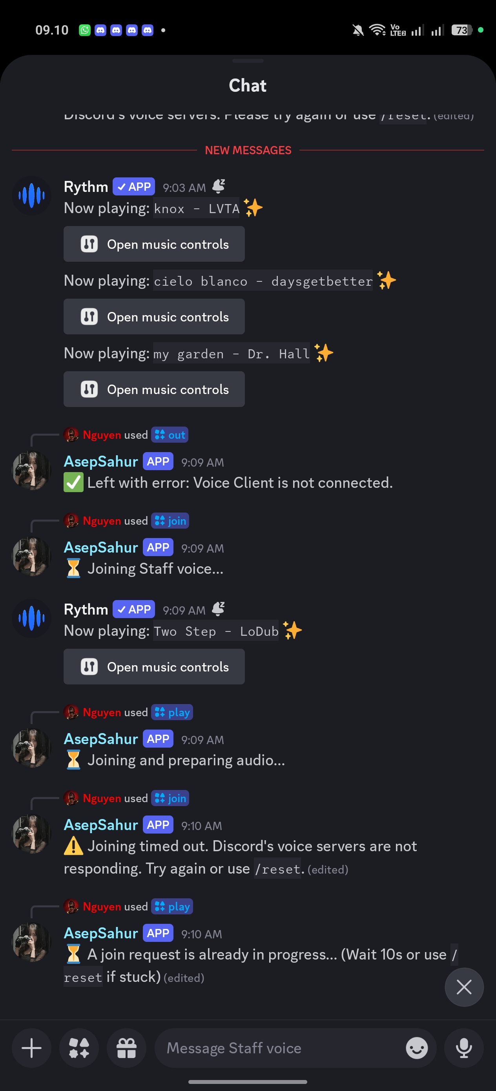
Task: Tap the first 'play' command tag
Action: [x=172, y=712]
